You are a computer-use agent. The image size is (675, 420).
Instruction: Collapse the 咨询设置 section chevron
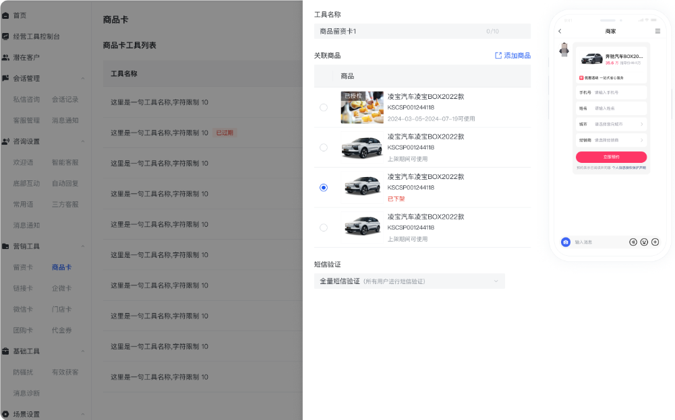[83, 141]
